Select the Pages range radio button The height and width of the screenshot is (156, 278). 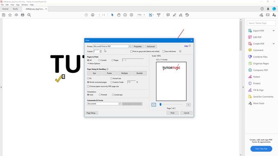click(x=113, y=60)
